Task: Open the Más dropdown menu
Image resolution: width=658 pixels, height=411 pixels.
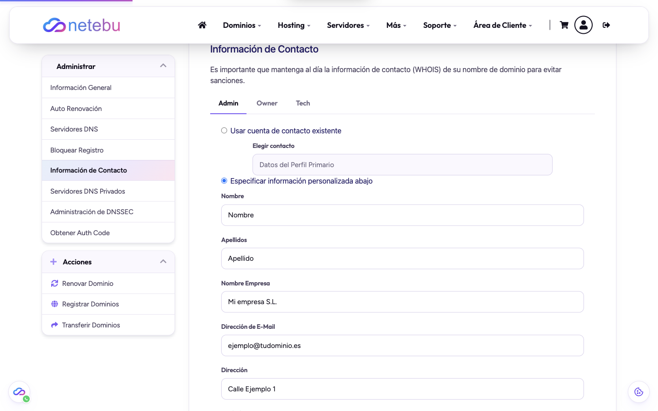Action: 396,25
